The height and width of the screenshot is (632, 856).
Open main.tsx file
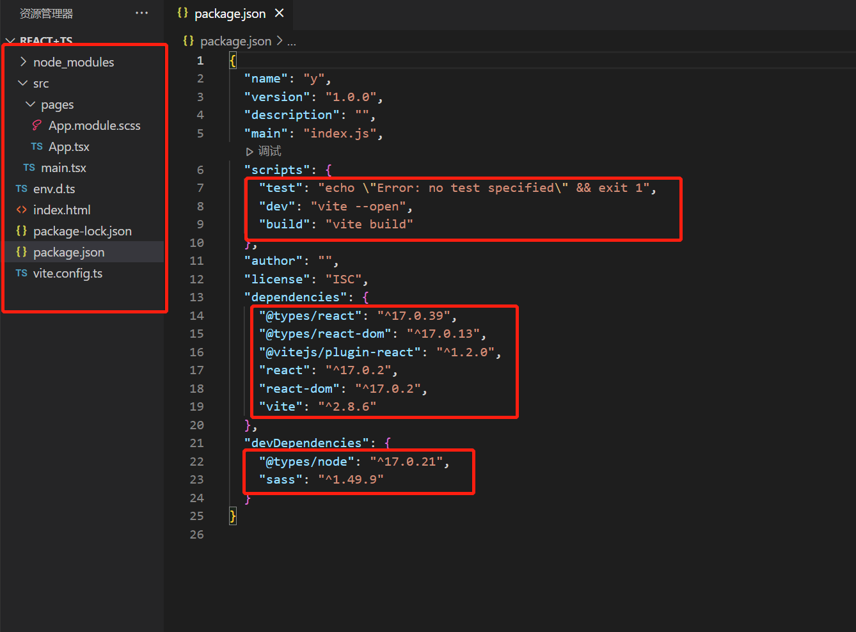(x=63, y=168)
